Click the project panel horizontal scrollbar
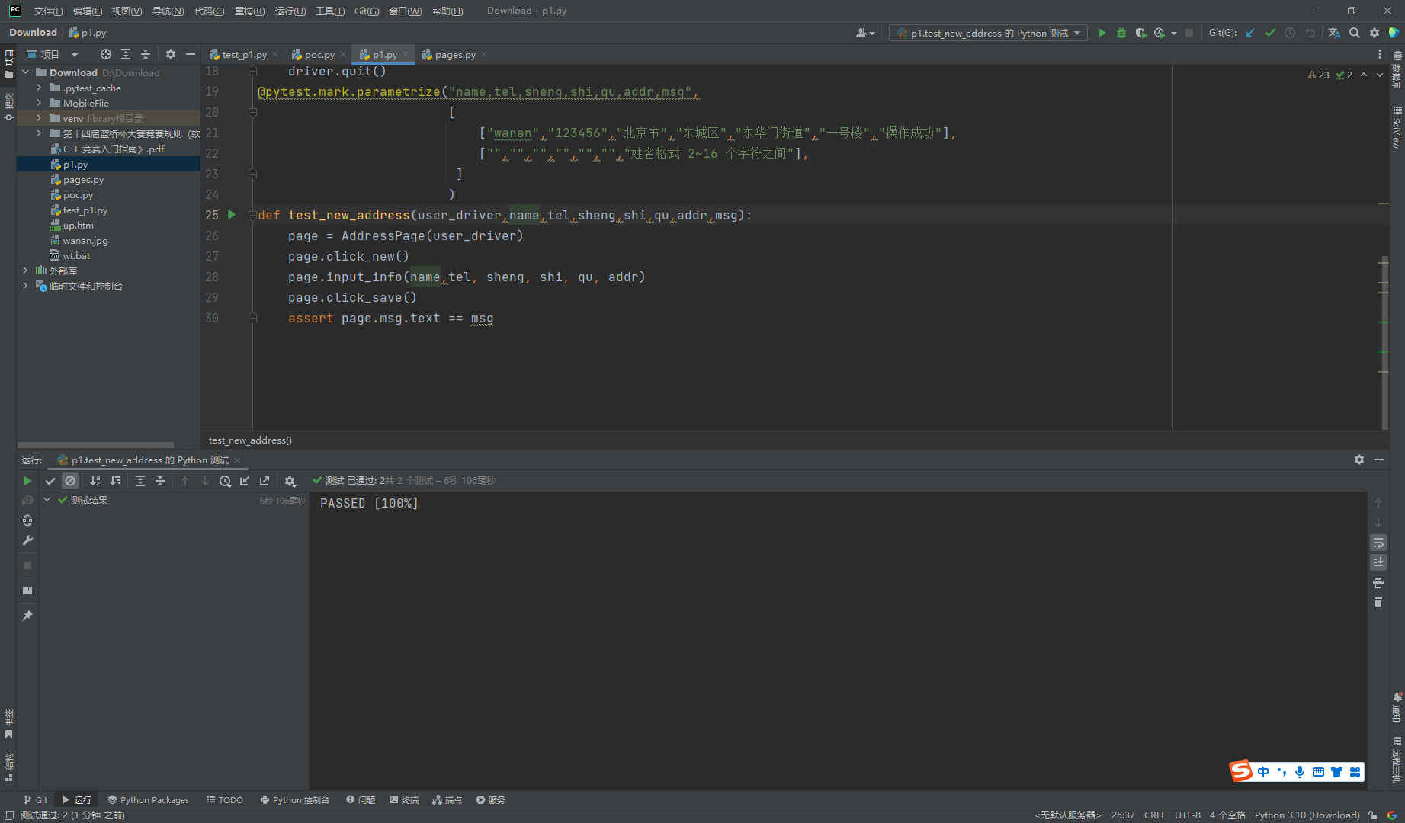The image size is (1405, 823). [x=95, y=444]
